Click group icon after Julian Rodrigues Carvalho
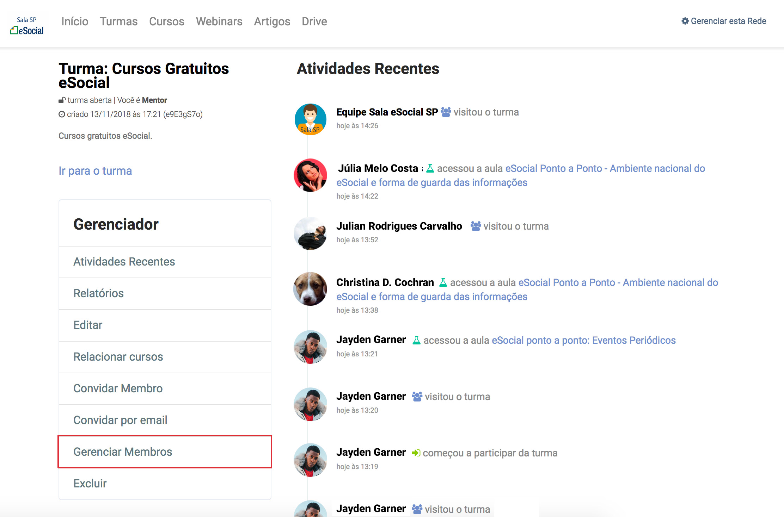The image size is (784, 517). click(x=476, y=226)
